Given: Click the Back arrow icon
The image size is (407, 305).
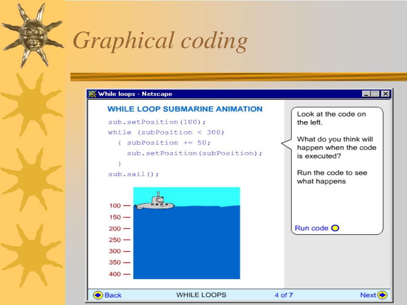Looking at the screenshot, I should [98, 295].
